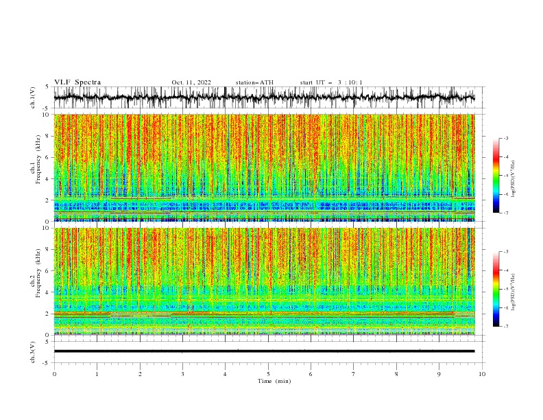Click the "Time (min)" axis label
Image resolution: width=543 pixels, height=420 pixels.
(x=274, y=381)
